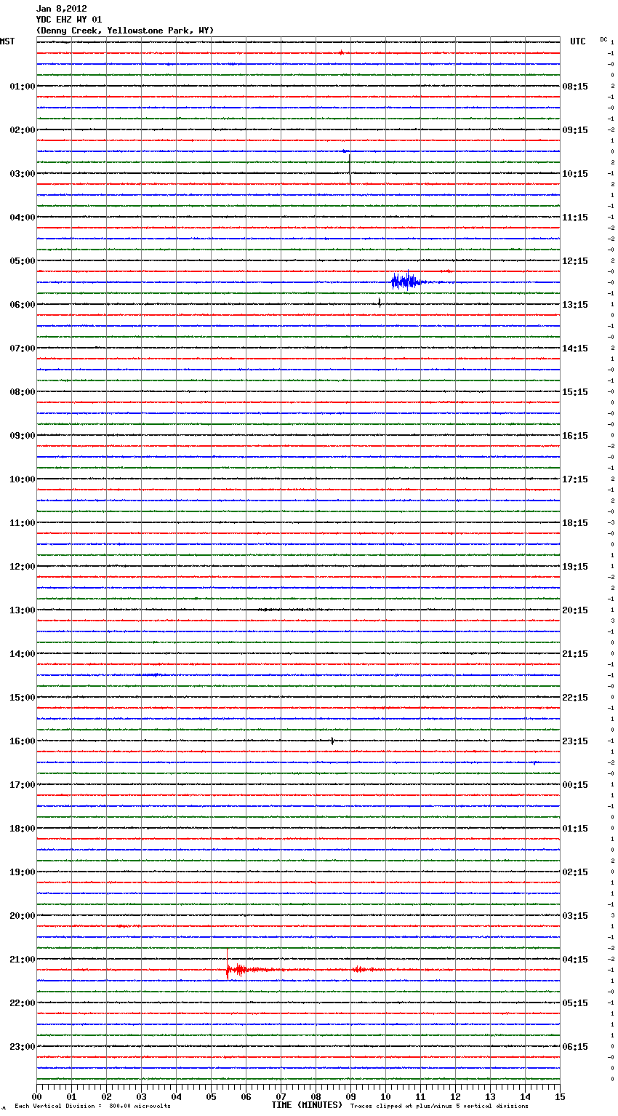
Task: Select the 16:00 MST time label
Action: pos(23,741)
